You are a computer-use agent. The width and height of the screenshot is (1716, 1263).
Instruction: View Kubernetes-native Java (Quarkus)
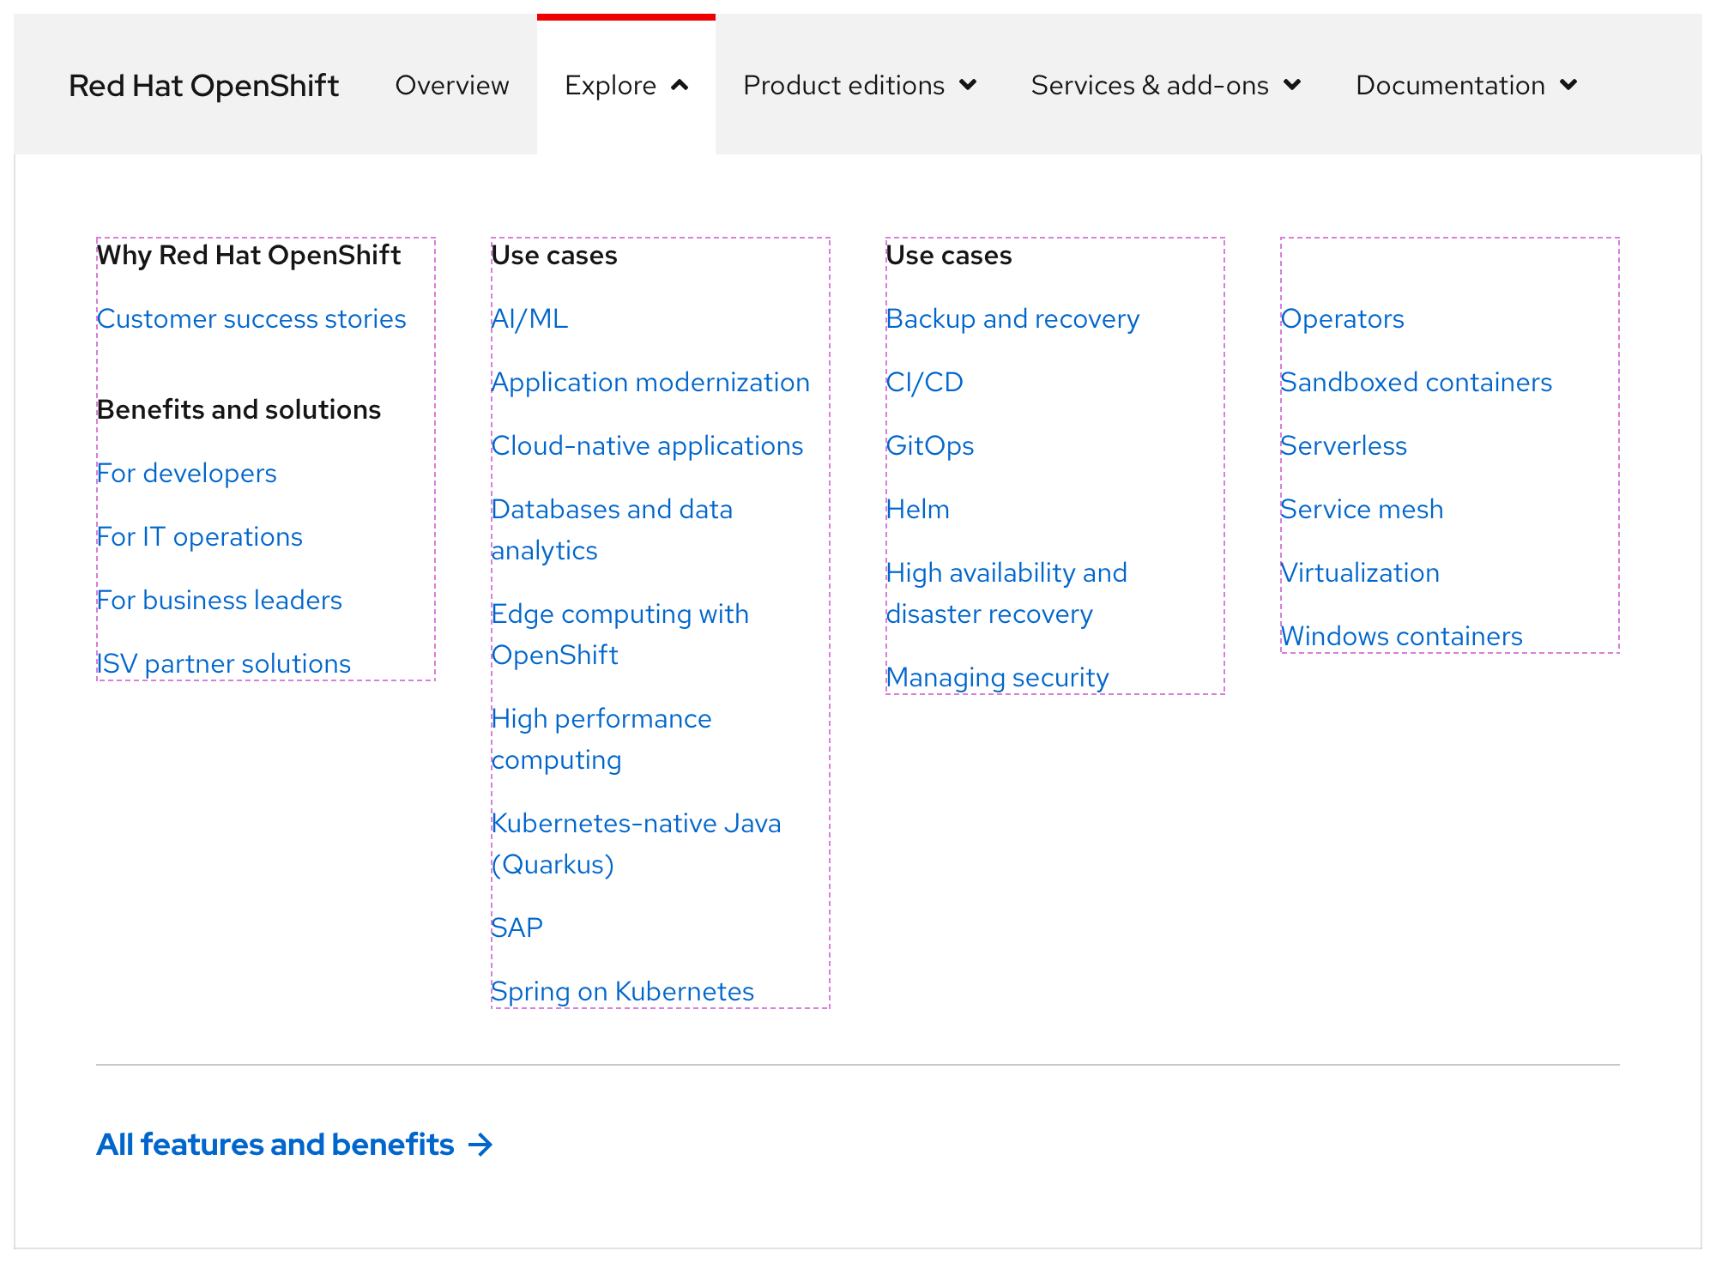click(x=637, y=843)
